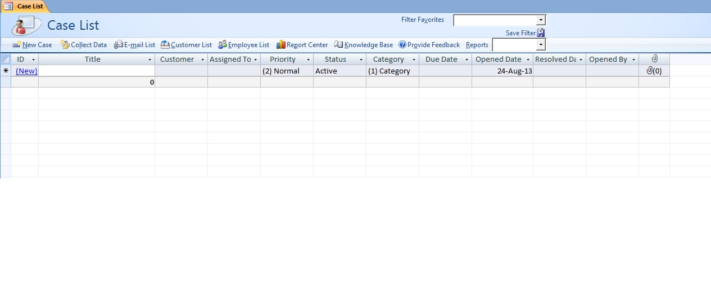Click the Assigned To cell in new row

pos(234,71)
